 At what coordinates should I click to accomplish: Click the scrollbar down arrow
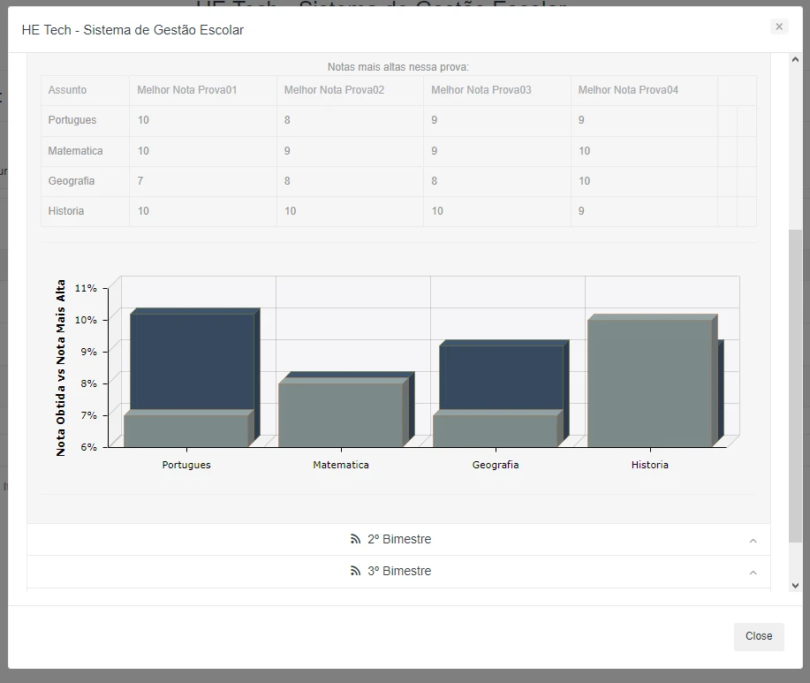coord(795,585)
